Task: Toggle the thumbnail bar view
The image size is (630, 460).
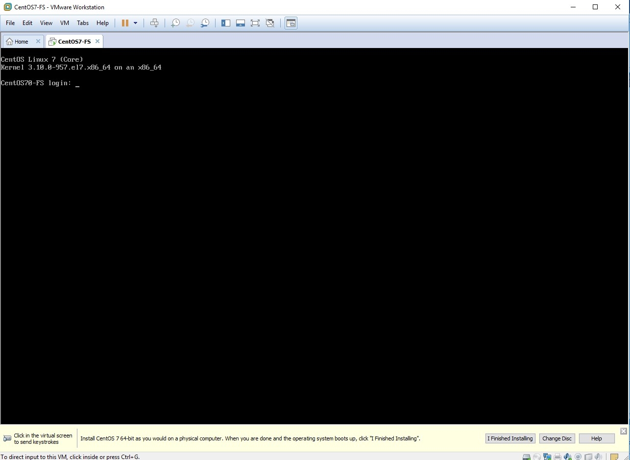Action: (241, 23)
